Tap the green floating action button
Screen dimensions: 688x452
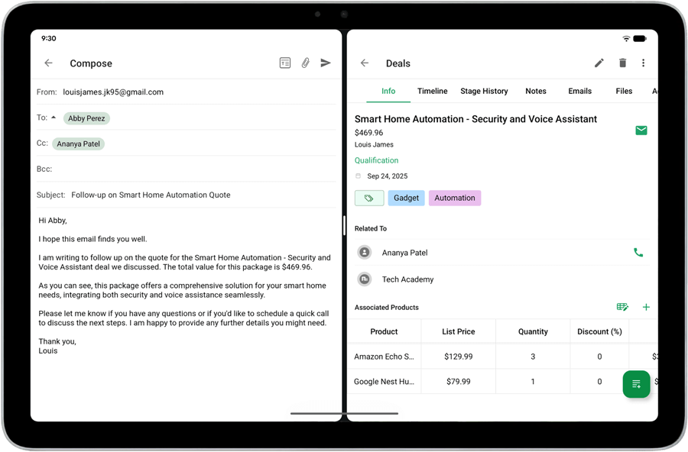coord(636,384)
